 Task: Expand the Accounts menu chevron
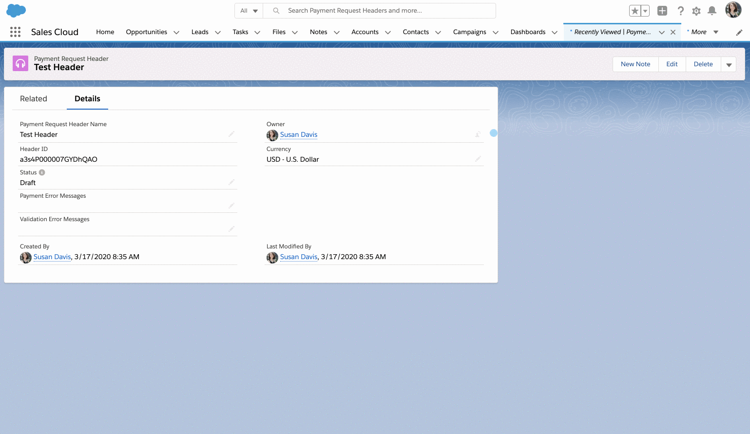pos(388,33)
